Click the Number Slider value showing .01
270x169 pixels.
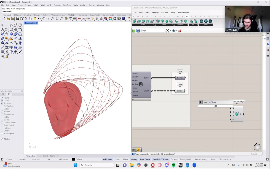click(215, 106)
